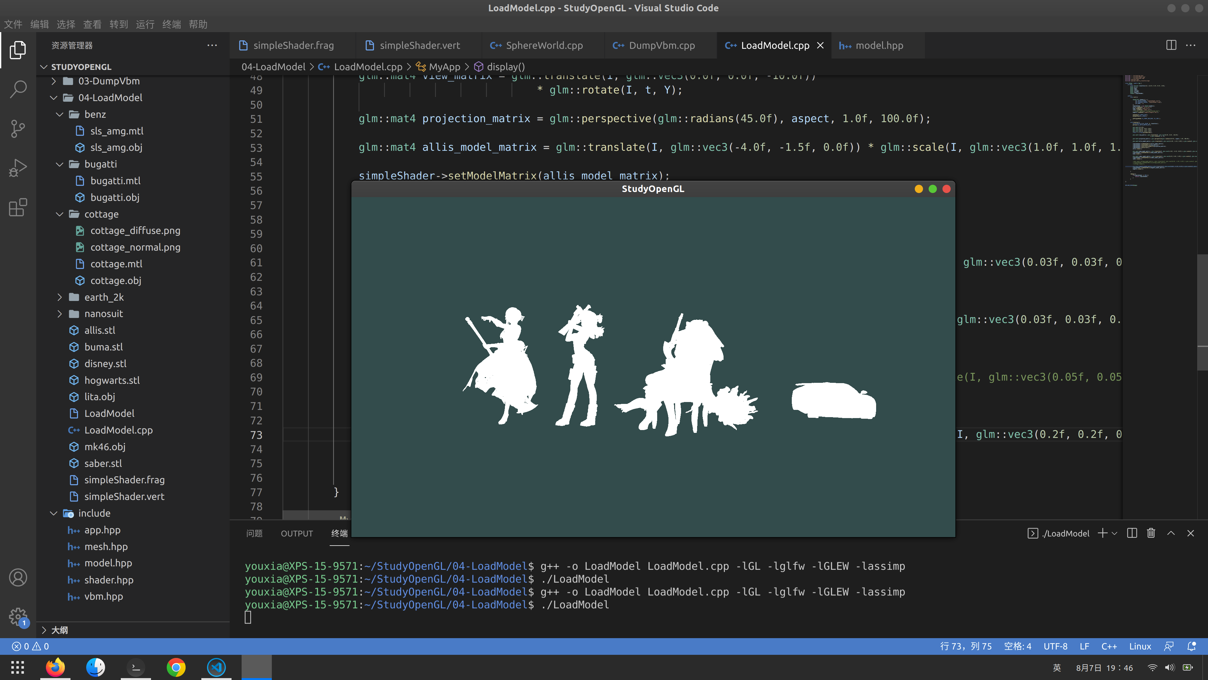The width and height of the screenshot is (1208, 680).
Task: Open the launch profile dropdown arrow in terminal
Action: point(1115,534)
